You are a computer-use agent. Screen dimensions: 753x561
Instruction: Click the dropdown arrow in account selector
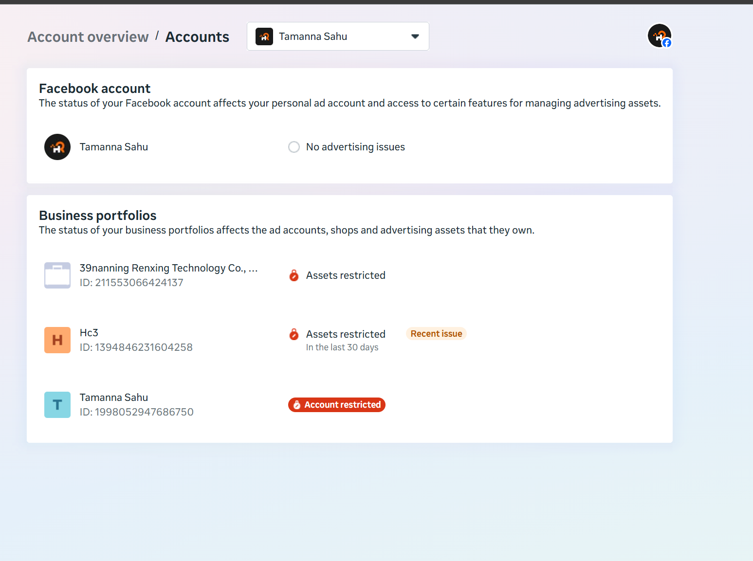point(415,36)
